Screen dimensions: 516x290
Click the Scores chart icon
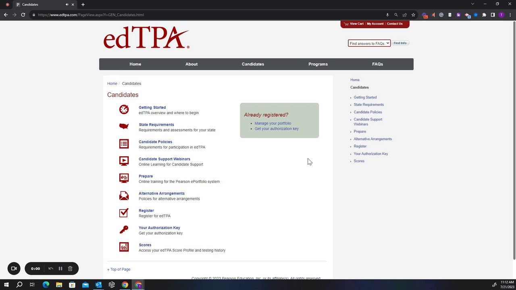[124, 247]
